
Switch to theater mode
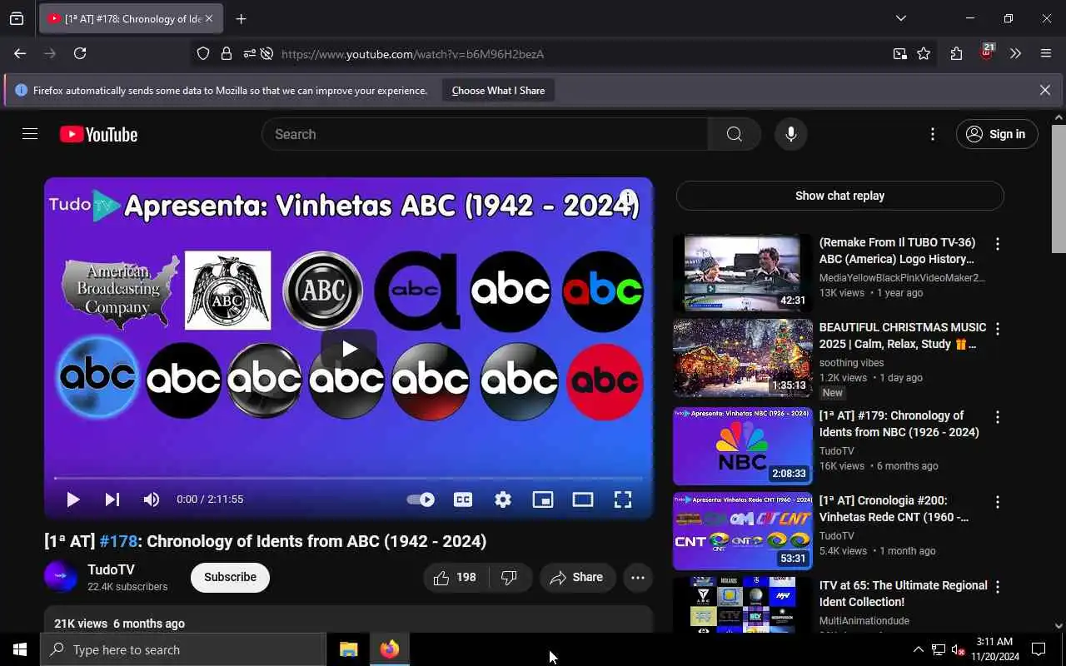[x=583, y=499]
